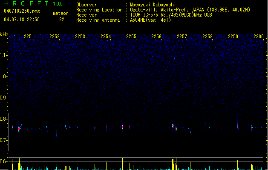Pick the 2251 time marker

click(x=29, y=37)
